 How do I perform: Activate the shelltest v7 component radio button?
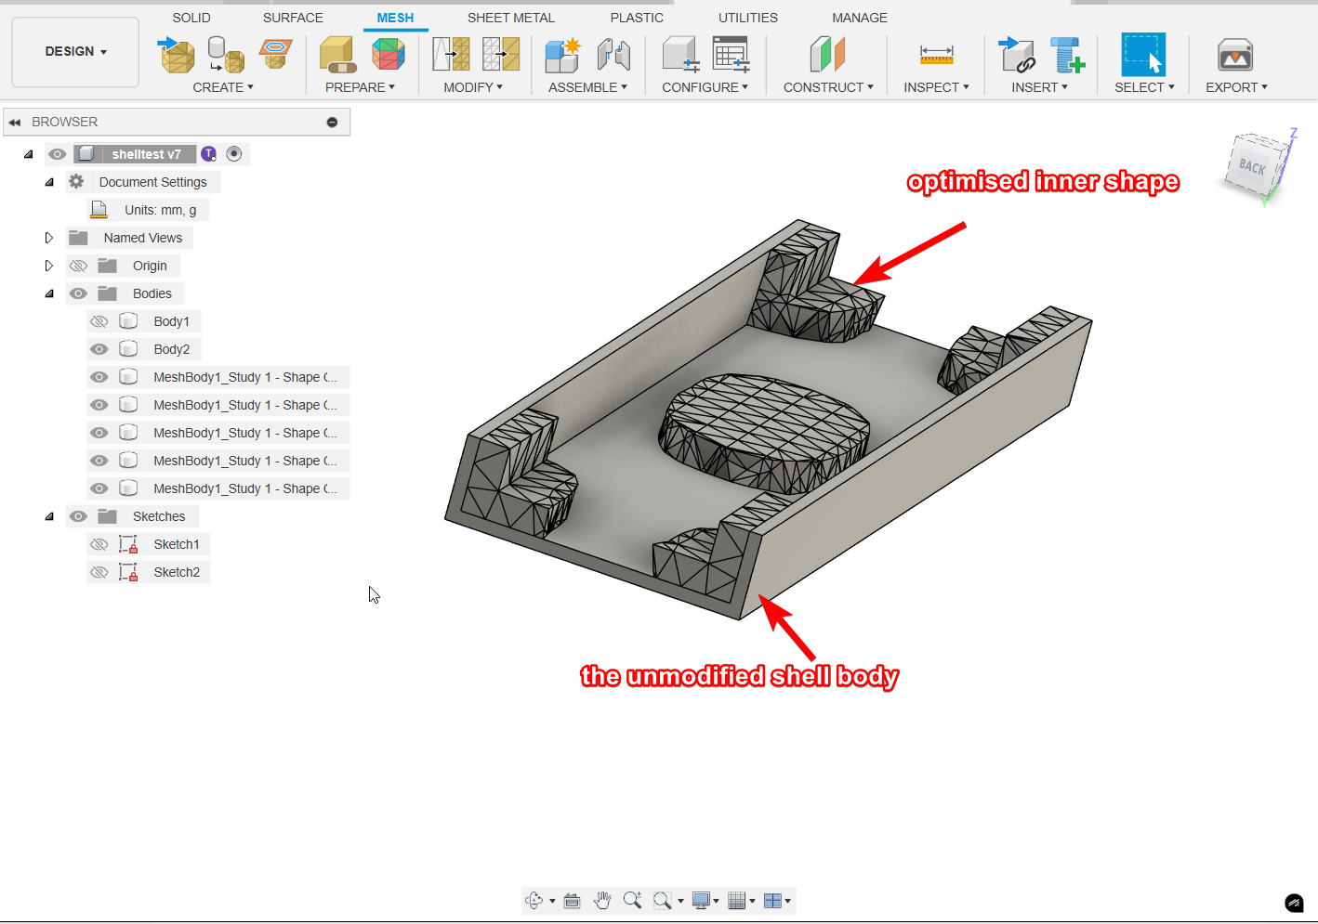pos(234,154)
